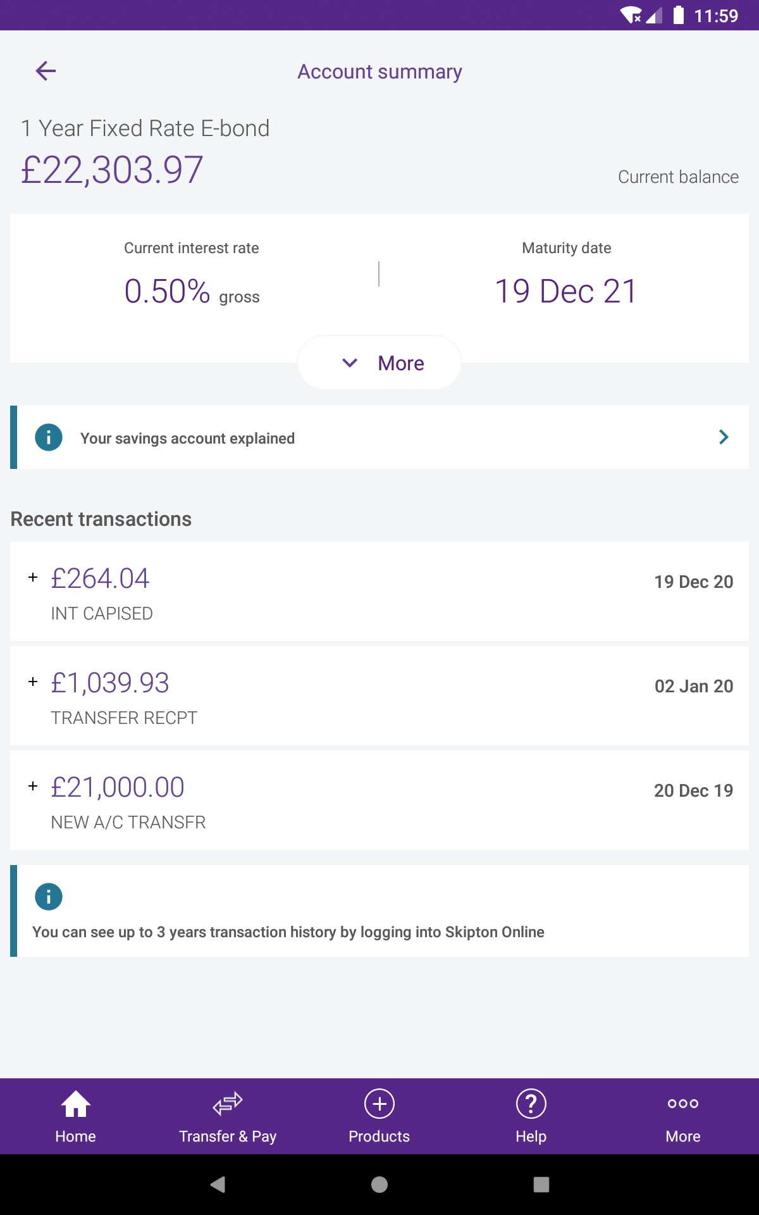This screenshot has width=759, height=1215.
Task: Expand More account details
Action: tap(379, 363)
